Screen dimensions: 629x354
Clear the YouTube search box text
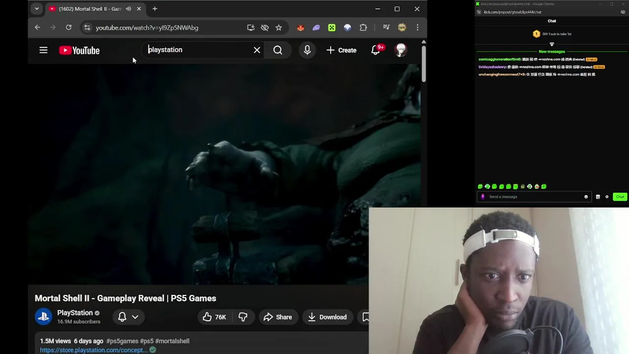(x=257, y=50)
